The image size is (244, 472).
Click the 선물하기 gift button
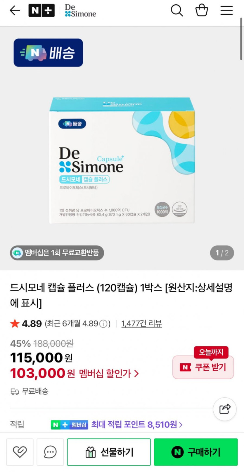tap(109, 452)
